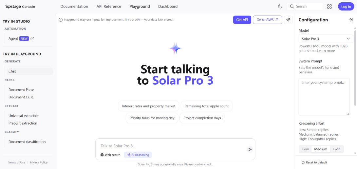Toggle AI Reasoning in chat box

click(138, 155)
